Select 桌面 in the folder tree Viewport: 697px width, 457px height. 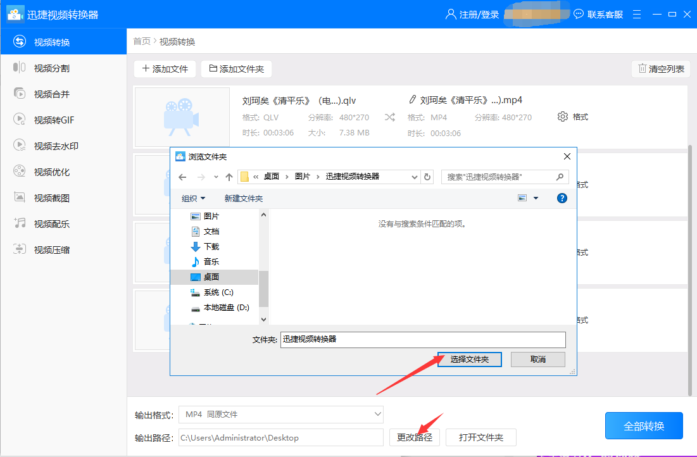(214, 277)
